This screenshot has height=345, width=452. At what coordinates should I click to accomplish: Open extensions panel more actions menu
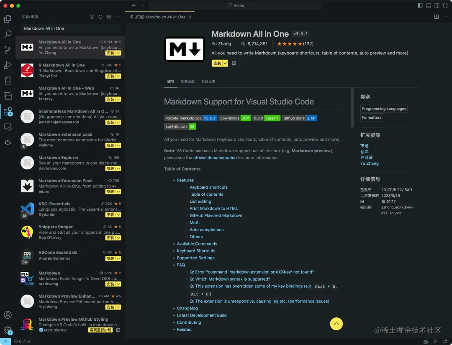(117, 17)
